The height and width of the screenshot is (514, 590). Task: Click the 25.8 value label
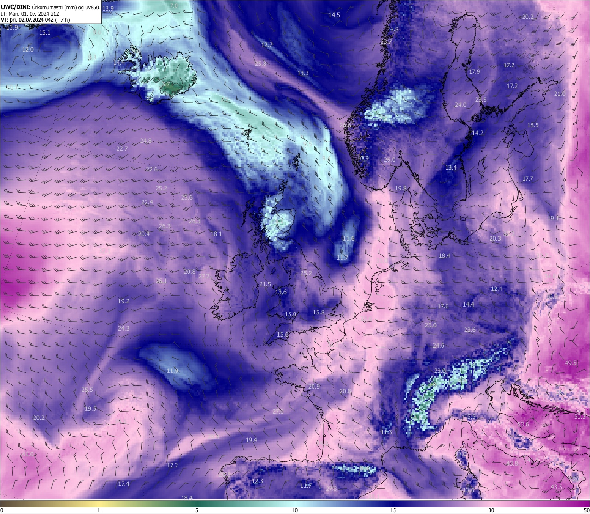[260, 64]
